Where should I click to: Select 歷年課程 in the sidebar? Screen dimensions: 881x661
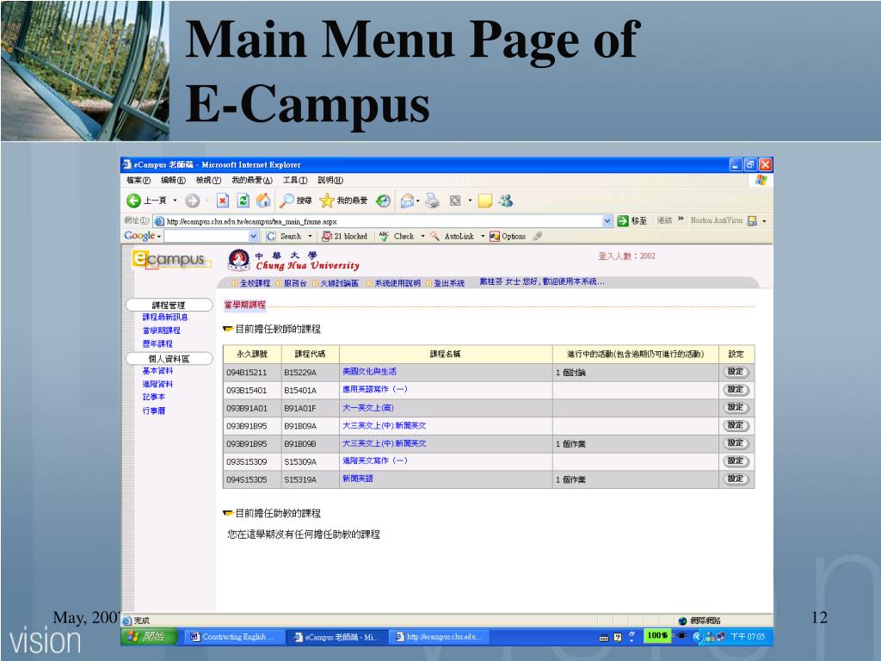click(157, 344)
